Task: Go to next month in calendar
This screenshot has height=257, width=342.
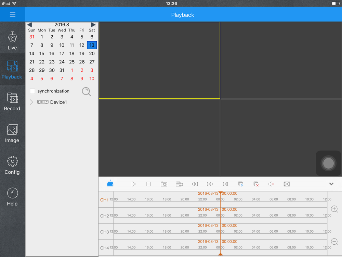Action: coord(93,25)
